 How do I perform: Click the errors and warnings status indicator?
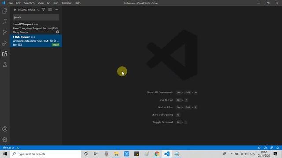coord(8,148)
